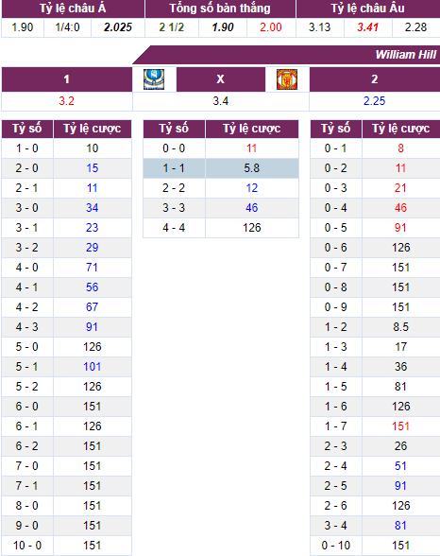This screenshot has height=556, width=440.
Task: Click the Manchester United red crest icon
Action: [287, 79]
